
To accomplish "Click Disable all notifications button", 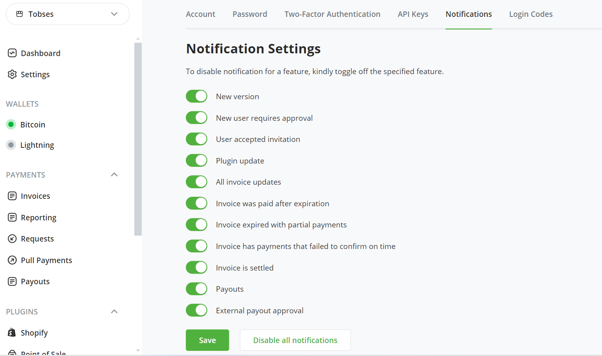I will (295, 340).
